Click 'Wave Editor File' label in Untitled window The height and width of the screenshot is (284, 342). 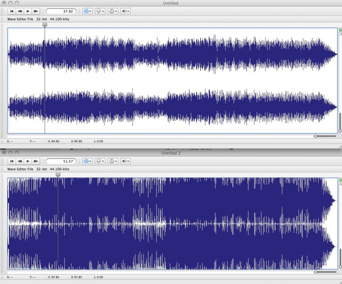[x=20, y=19]
